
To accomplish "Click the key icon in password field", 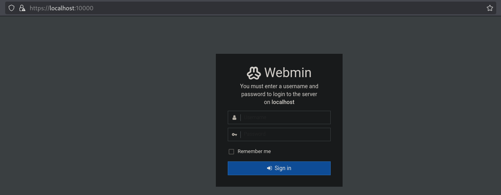I will [234, 134].
